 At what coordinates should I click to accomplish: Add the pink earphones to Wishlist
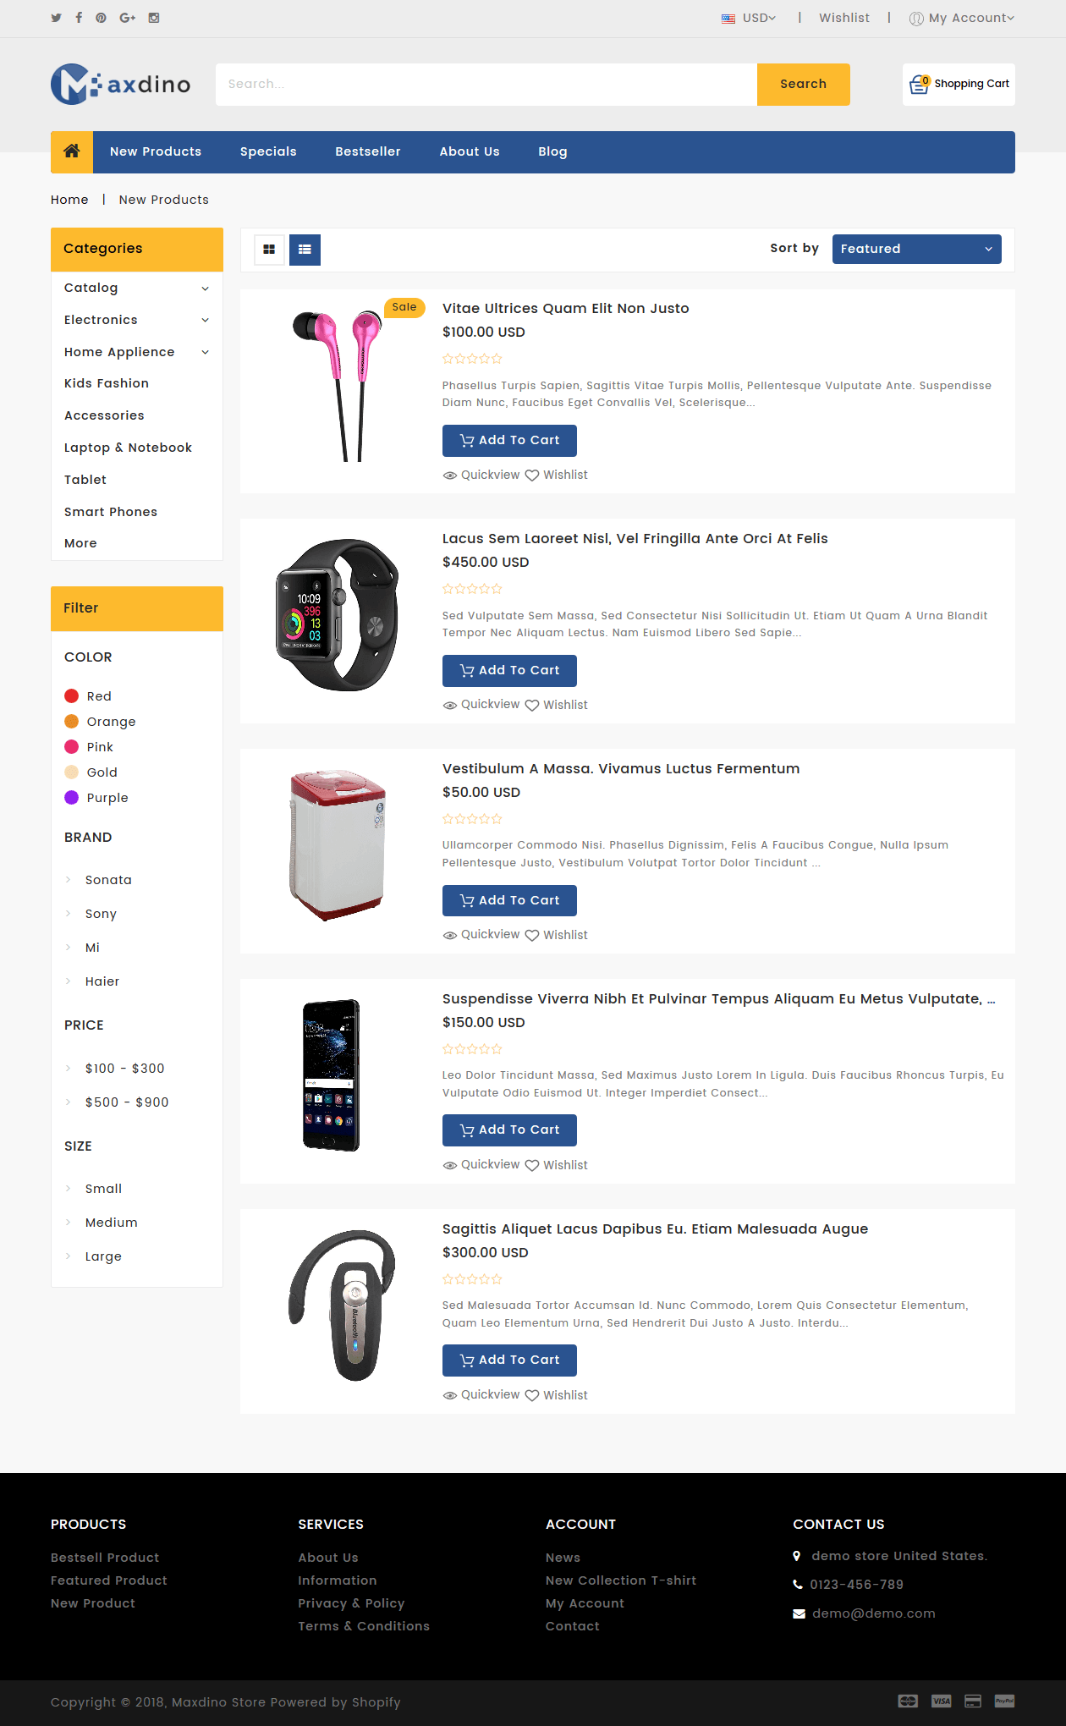[x=556, y=475]
